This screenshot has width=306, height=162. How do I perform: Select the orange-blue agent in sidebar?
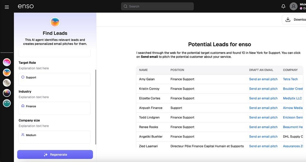pyautogui.click(x=7, y=72)
